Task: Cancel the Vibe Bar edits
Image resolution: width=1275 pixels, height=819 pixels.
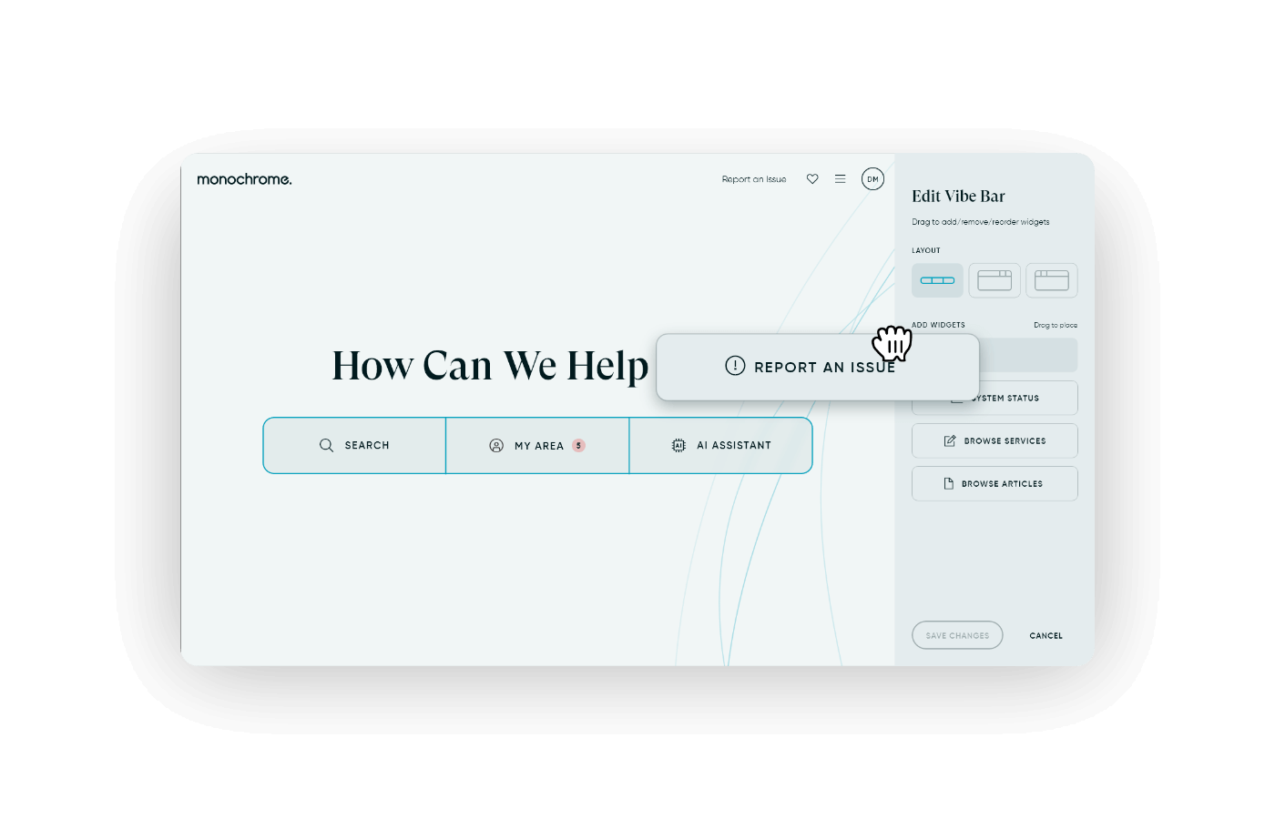Action: click(1045, 635)
